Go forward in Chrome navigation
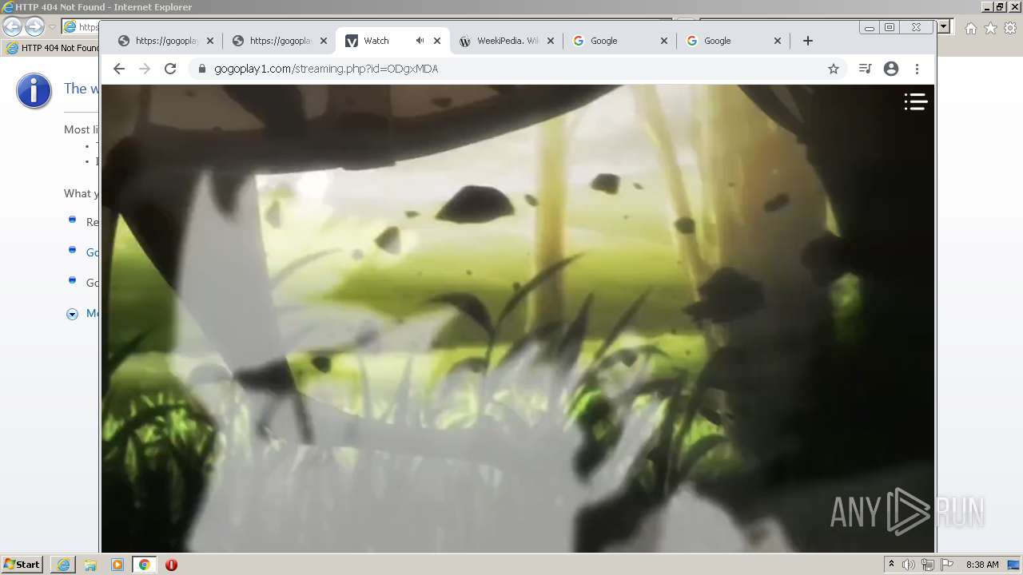1023x575 pixels. pyautogui.click(x=145, y=69)
